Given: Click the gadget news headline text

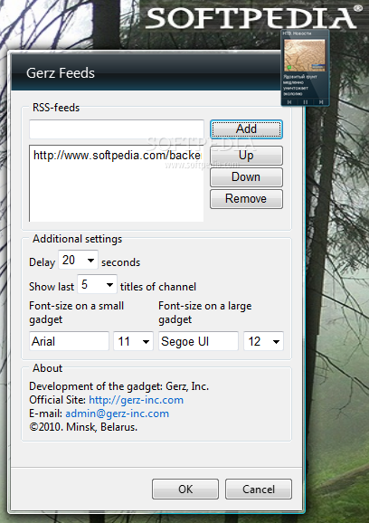Looking at the screenshot, I should (300, 85).
